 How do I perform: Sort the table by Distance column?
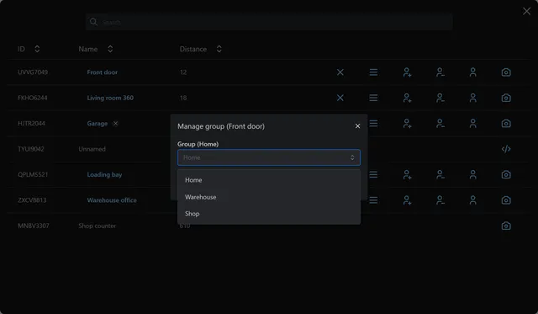coord(219,49)
